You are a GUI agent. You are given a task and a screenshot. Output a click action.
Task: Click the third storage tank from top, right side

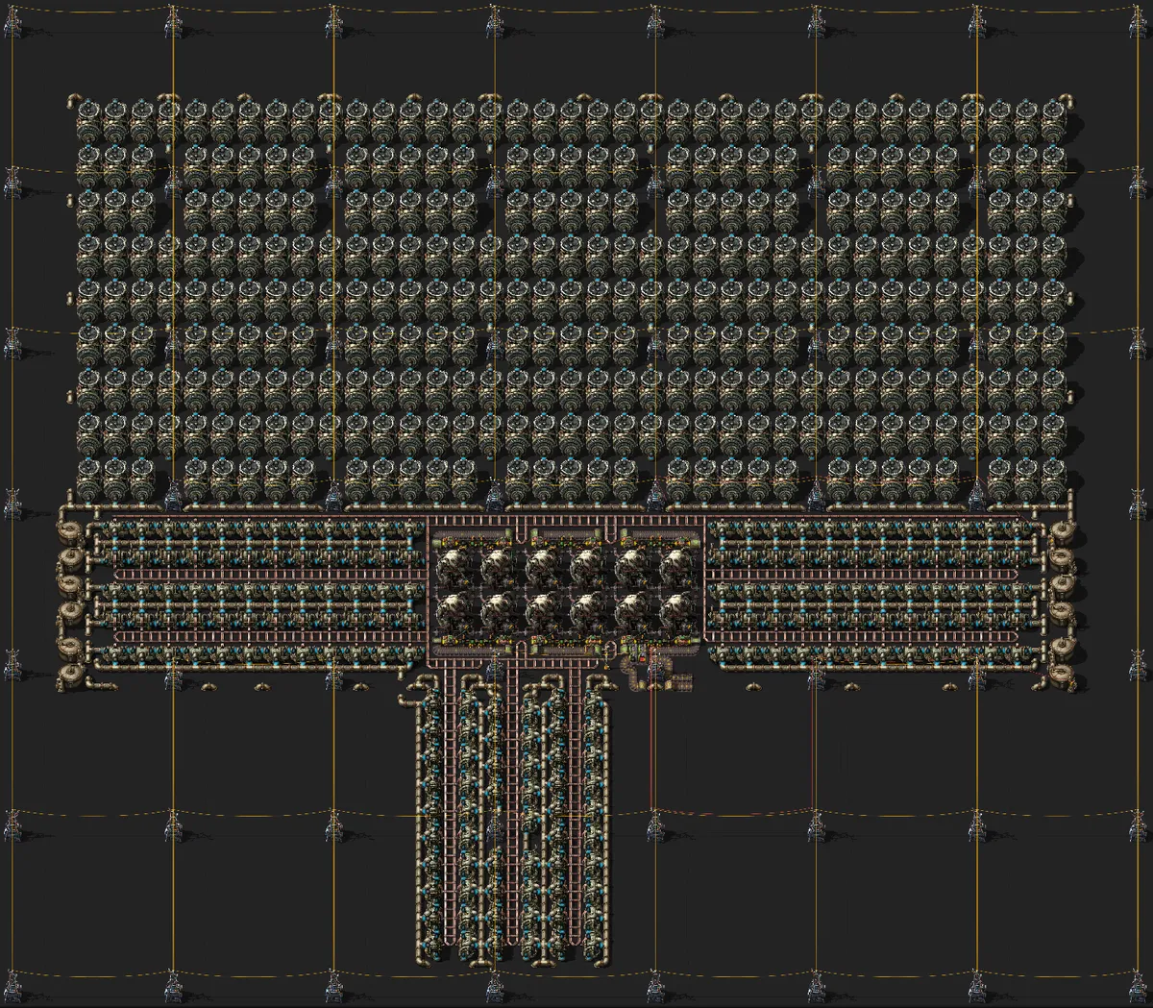(x=1064, y=587)
